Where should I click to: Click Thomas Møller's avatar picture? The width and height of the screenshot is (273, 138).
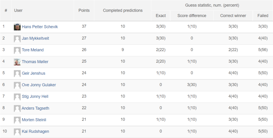click(17, 62)
